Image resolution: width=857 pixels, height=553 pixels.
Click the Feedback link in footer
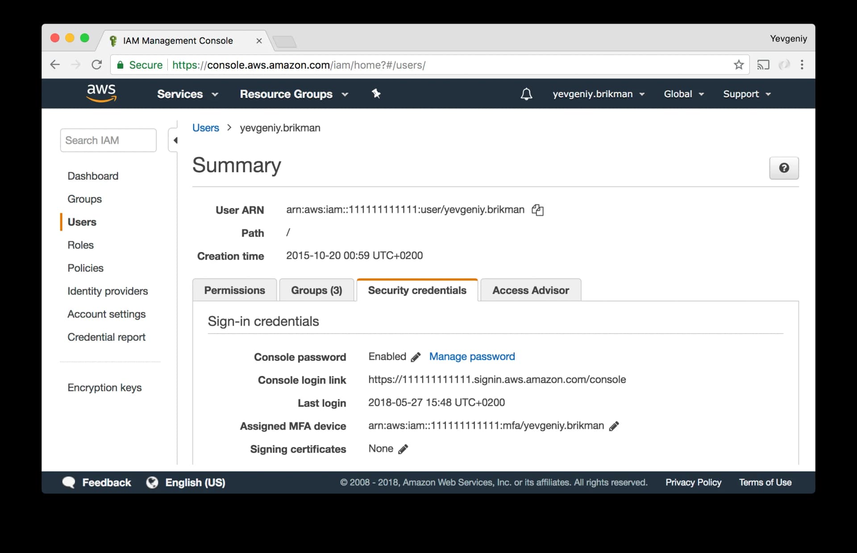point(106,483)
